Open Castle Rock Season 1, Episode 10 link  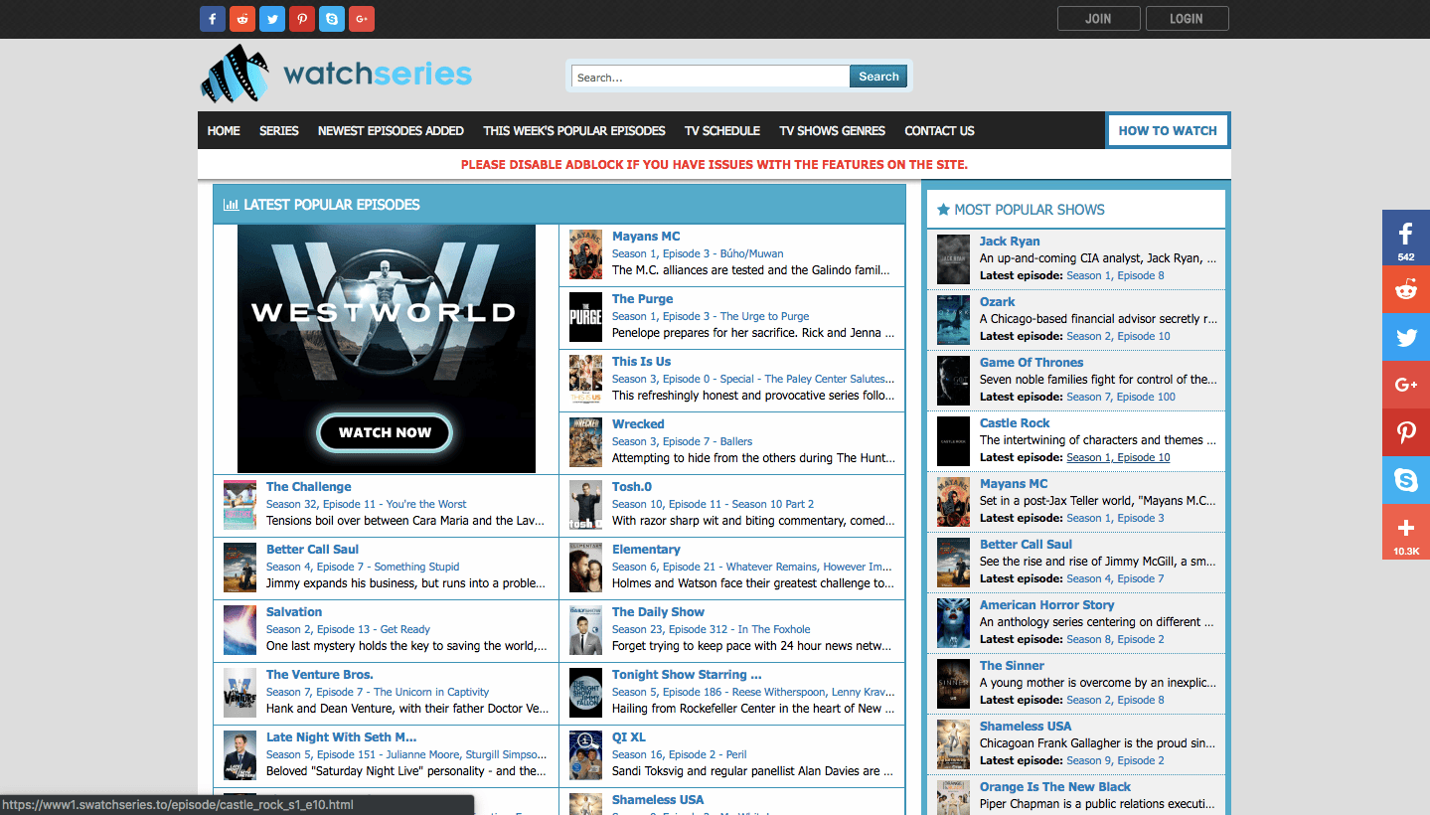pos(1118,457)
